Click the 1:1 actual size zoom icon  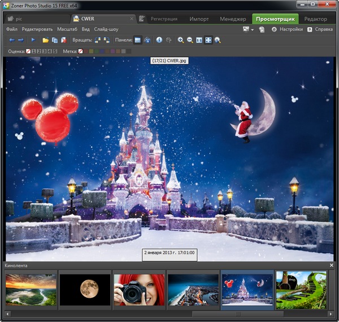[x=199, y=40]
